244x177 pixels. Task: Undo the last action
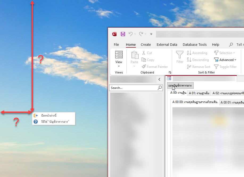131,34
